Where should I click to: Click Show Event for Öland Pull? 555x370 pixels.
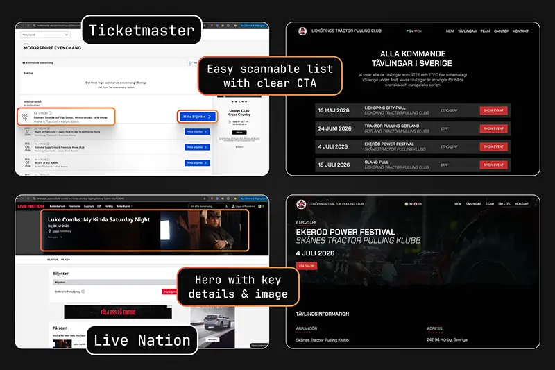click(x=494, y=165)
